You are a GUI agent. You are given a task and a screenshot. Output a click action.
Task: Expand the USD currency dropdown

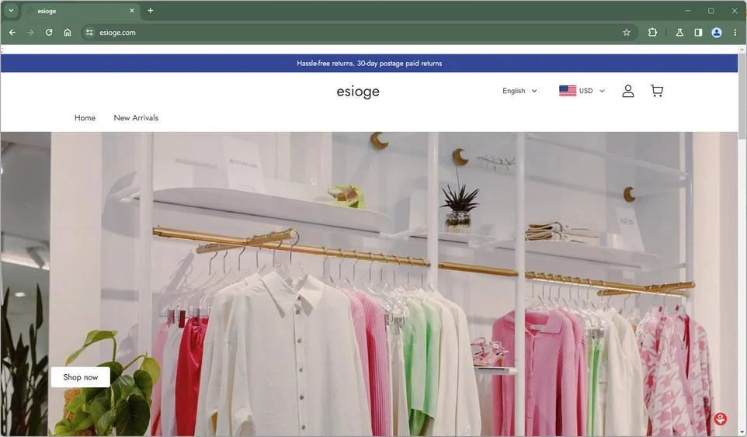pos(592,91)
